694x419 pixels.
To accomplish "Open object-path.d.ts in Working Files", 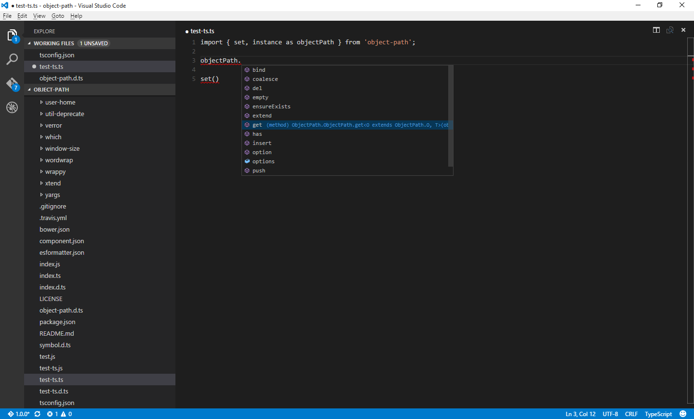I will tap(100, 78).
